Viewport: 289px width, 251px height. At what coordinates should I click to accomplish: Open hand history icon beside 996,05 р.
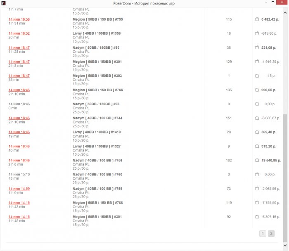point(257,90)
